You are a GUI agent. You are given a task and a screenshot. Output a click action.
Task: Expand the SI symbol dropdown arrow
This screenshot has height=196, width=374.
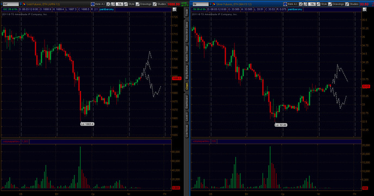[x=210, y=4]
